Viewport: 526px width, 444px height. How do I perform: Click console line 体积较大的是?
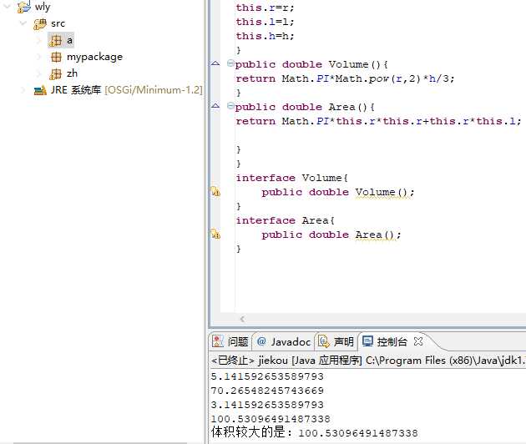[x=315, y=432]
